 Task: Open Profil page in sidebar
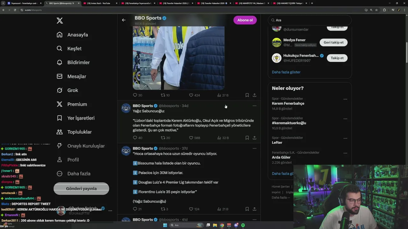pyautogui.click(x=68, y=160)
